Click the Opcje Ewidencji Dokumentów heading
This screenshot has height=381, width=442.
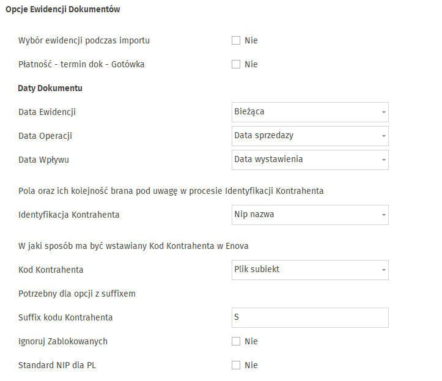pos(63,9)
